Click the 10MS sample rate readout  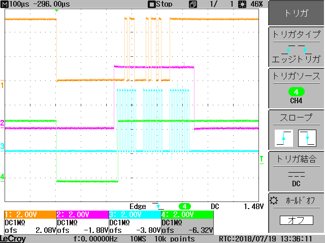[138, 239]
